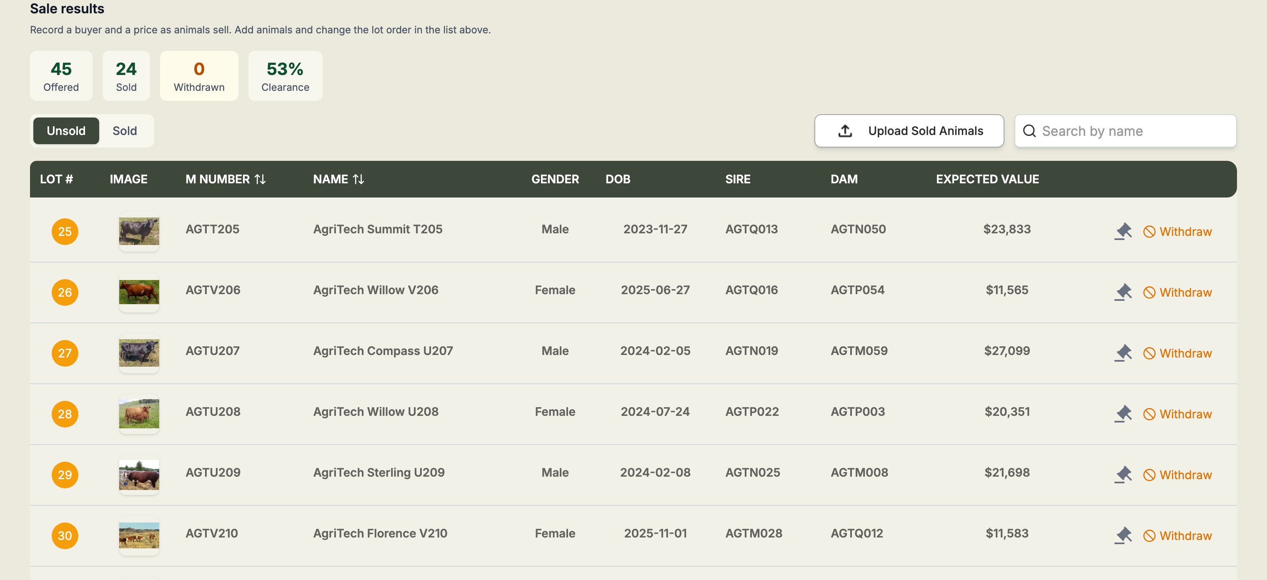Click sire AGTQ016
The width and height of the screenshot is (1267, 580).
coord(751,290)
